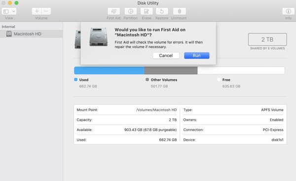296x181 pixels.
Task: Click the white Free segment of storage bar
Action: (x=241, y=71)
